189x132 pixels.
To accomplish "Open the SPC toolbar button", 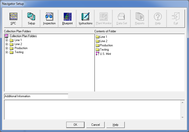I will pyautogui.click(x=13, y=19).
